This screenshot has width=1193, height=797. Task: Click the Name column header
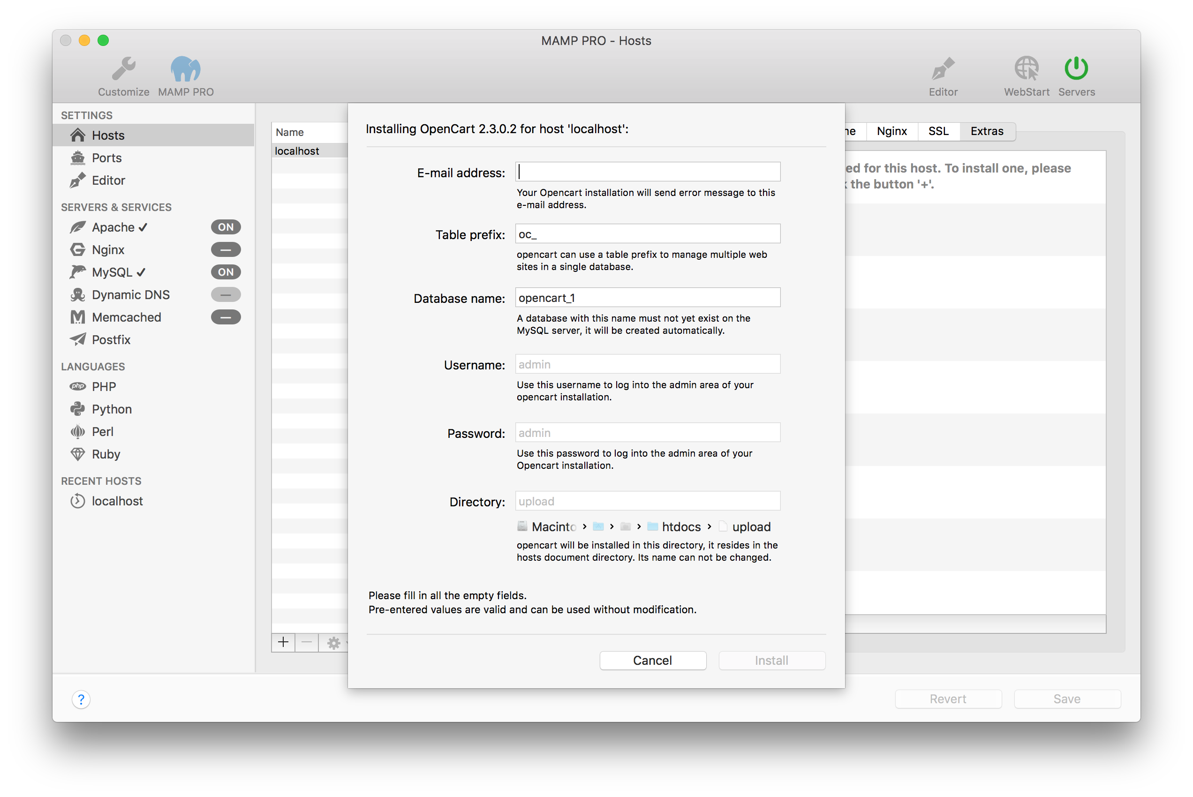tap(310, 132)
